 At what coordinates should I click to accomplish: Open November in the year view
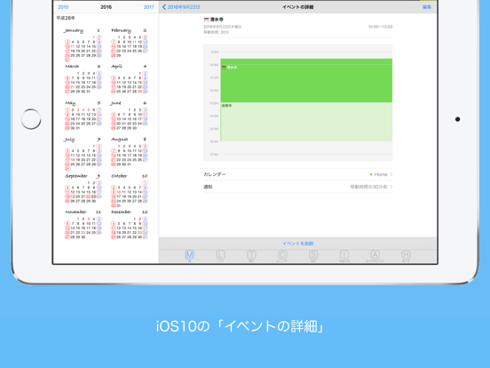(83, 224)
